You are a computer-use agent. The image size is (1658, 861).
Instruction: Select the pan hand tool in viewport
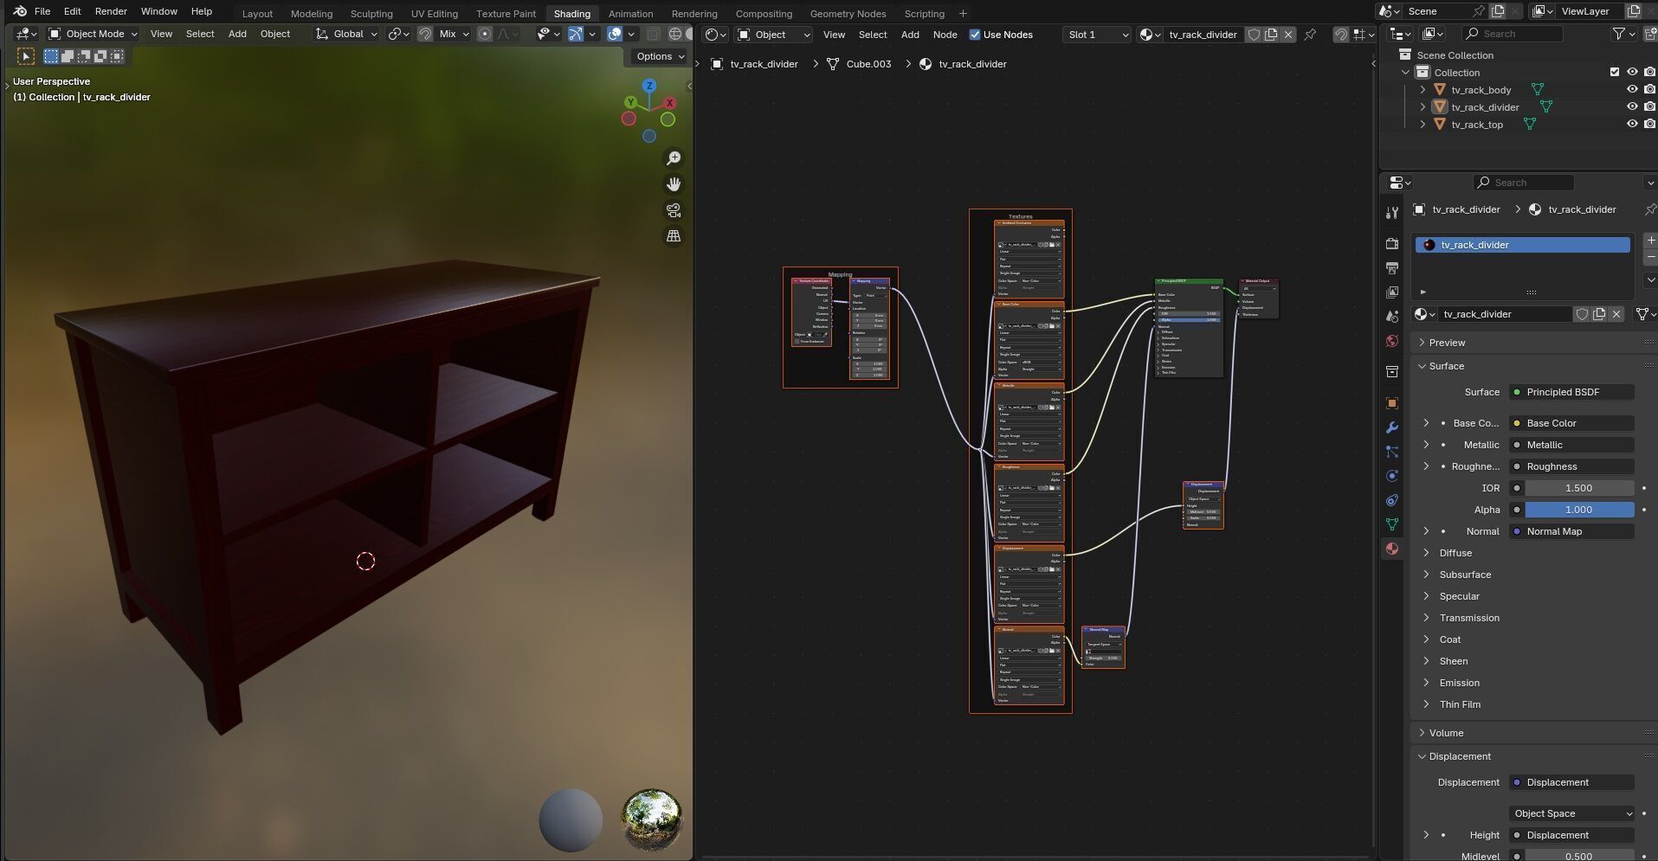[x=673, y=184]
